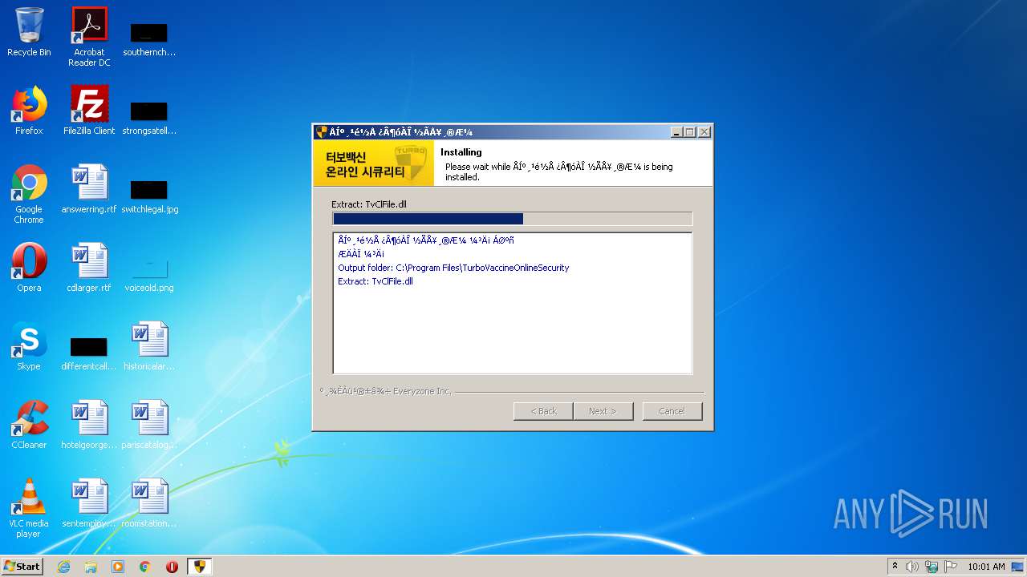Click the disabled Back button

click(543, 411)
